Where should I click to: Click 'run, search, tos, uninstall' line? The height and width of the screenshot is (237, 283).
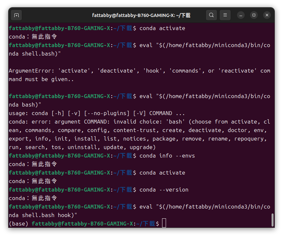pyautogui.click(x=82, y=147)
